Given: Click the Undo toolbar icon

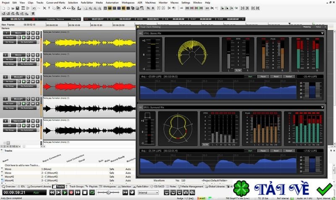Looking at the screenshot, I should [34, 8].
